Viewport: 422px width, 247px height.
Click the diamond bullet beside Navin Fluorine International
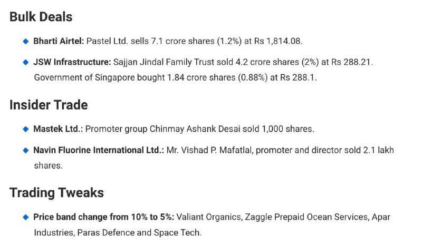pos(26,150)
